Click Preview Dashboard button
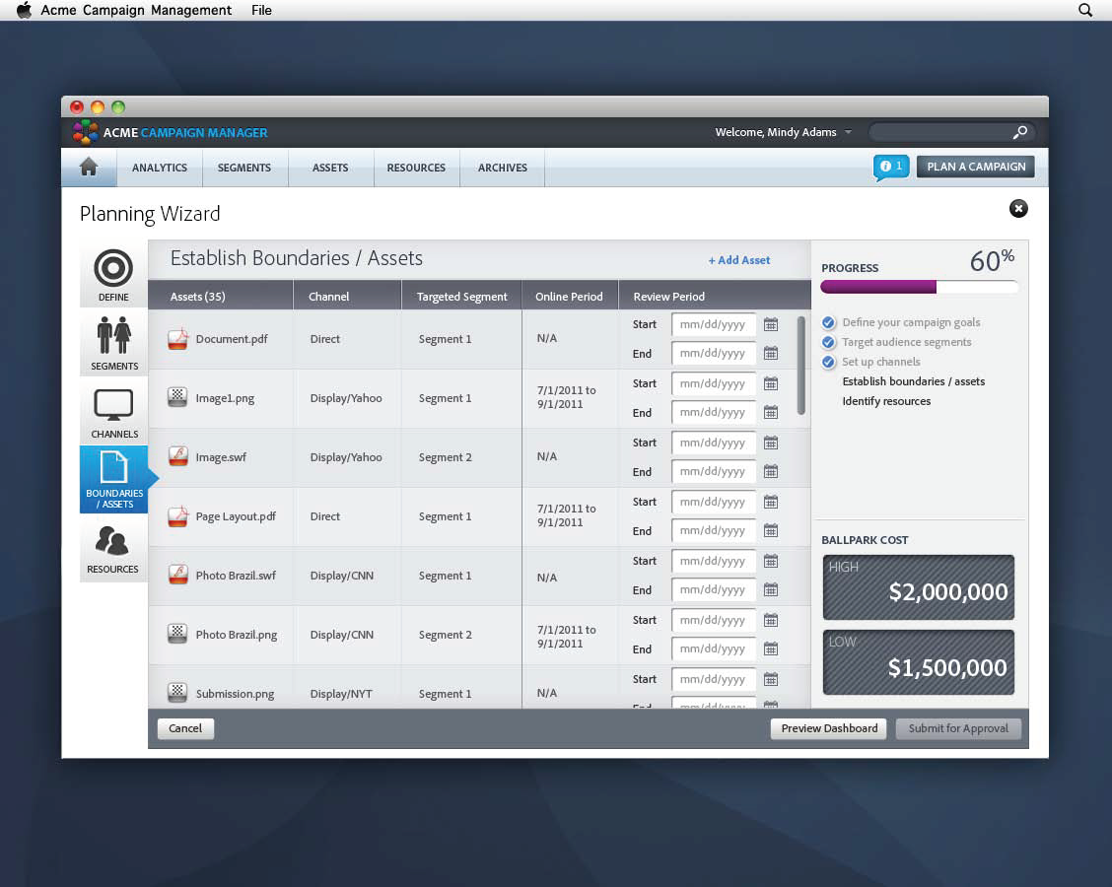This screenshot has width=1112, height=887. click(x=829, y=728)
